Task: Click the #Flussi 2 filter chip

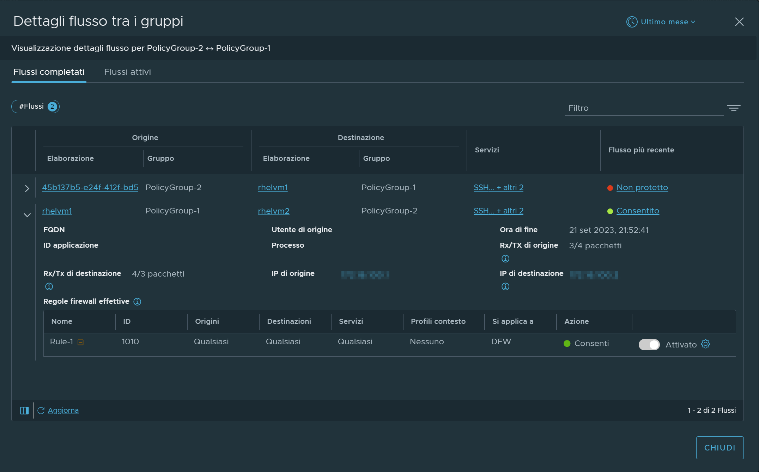Action: tap(35, 107)
